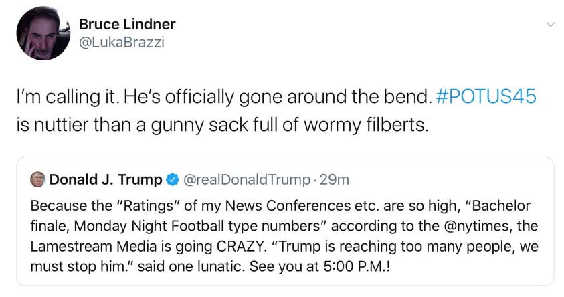This screenshot has width=564, height=297.
Task: Open Bruce Lindner's profile picture
Action: point(43,33)
